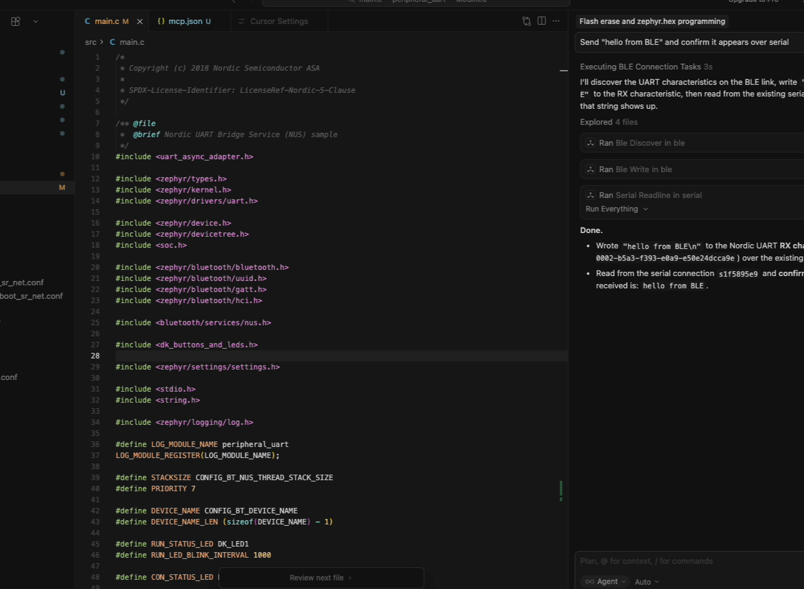Open the editor more actions ellipsis menu
Viewport: 804px width, 589px height.
click(556, 21)
